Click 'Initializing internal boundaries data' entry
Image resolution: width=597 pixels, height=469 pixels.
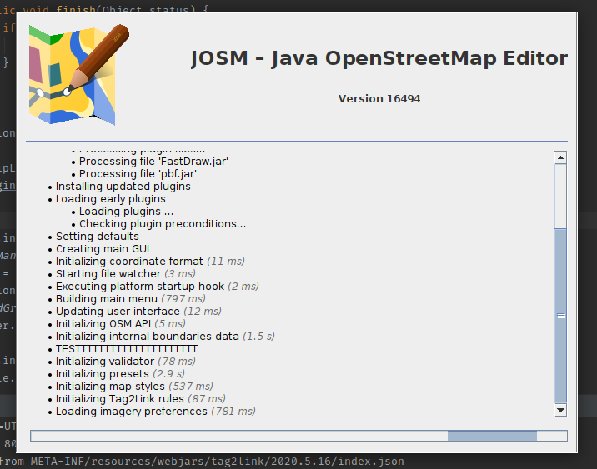point(165,337)
